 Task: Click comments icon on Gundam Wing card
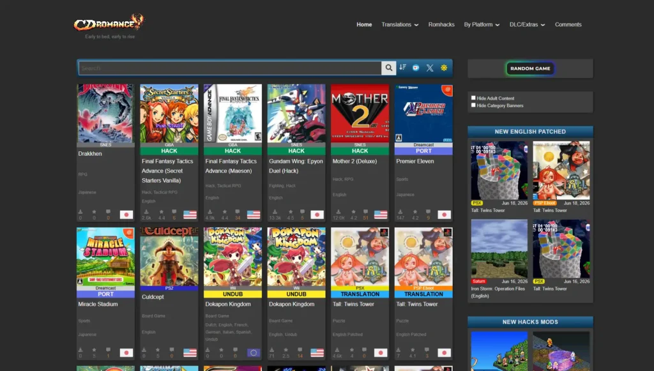pos(302,212)
